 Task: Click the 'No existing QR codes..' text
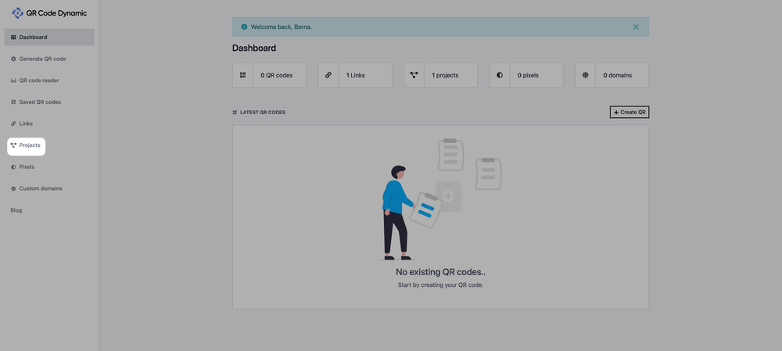(x=440, y=272)
